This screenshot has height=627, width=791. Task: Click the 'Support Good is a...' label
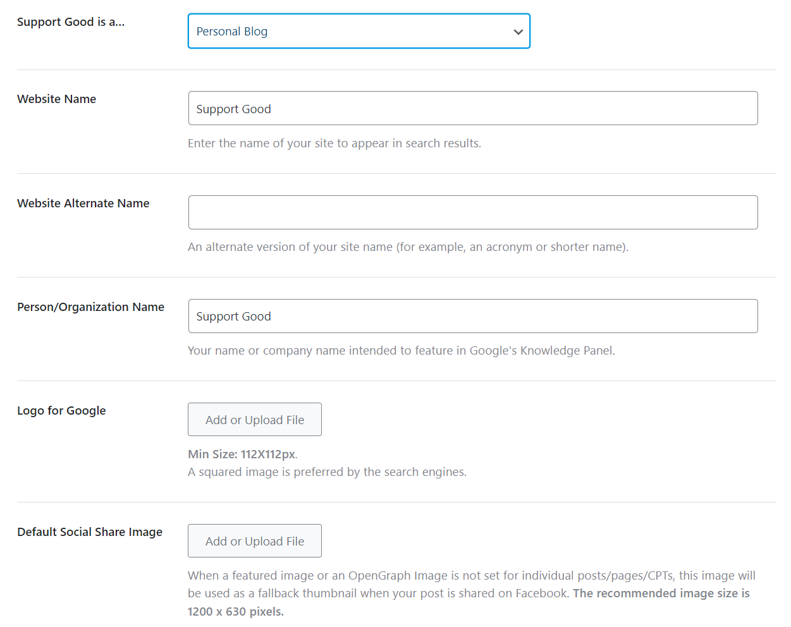click(x=71, y=22)
